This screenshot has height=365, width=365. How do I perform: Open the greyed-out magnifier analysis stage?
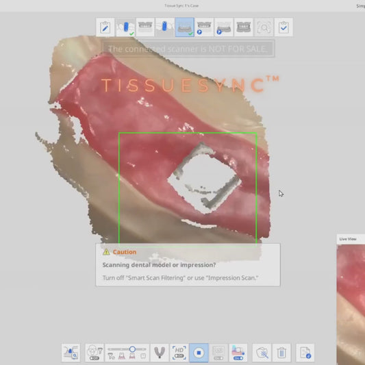pos(264,27)
